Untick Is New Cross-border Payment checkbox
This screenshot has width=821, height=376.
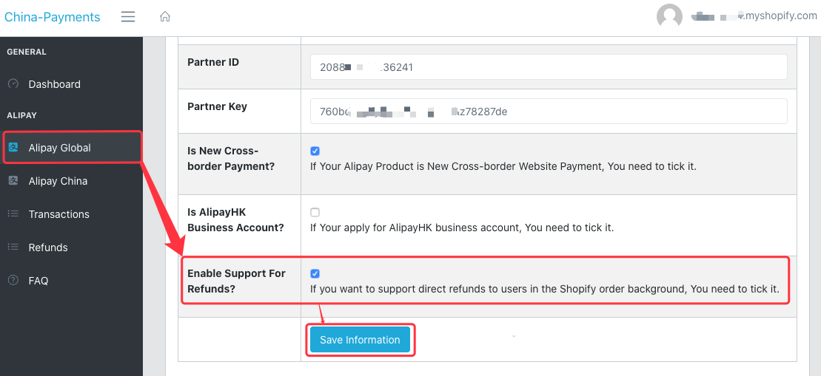(315, 151)
